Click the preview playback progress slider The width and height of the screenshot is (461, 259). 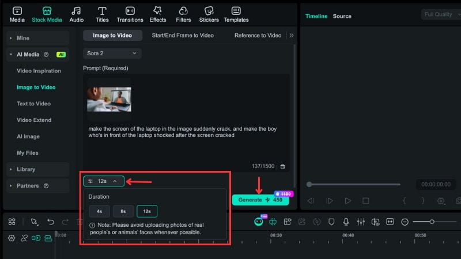[353, 184]
